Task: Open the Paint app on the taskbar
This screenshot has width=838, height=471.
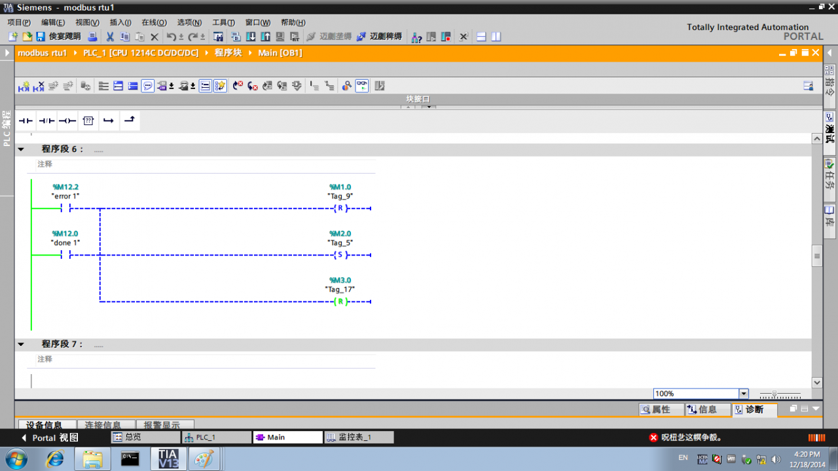Action: pos(204,459)
